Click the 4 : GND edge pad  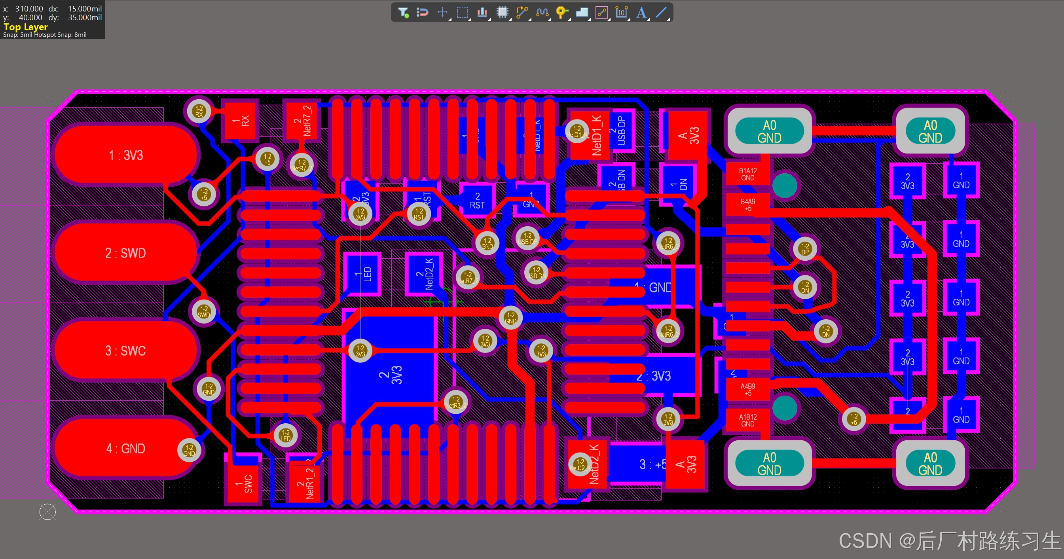[x=125, y=448]
